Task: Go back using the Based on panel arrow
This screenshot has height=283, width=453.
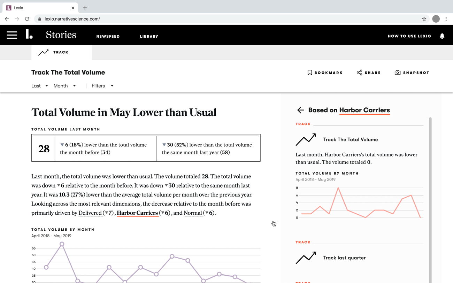Action: coord(300,110)
